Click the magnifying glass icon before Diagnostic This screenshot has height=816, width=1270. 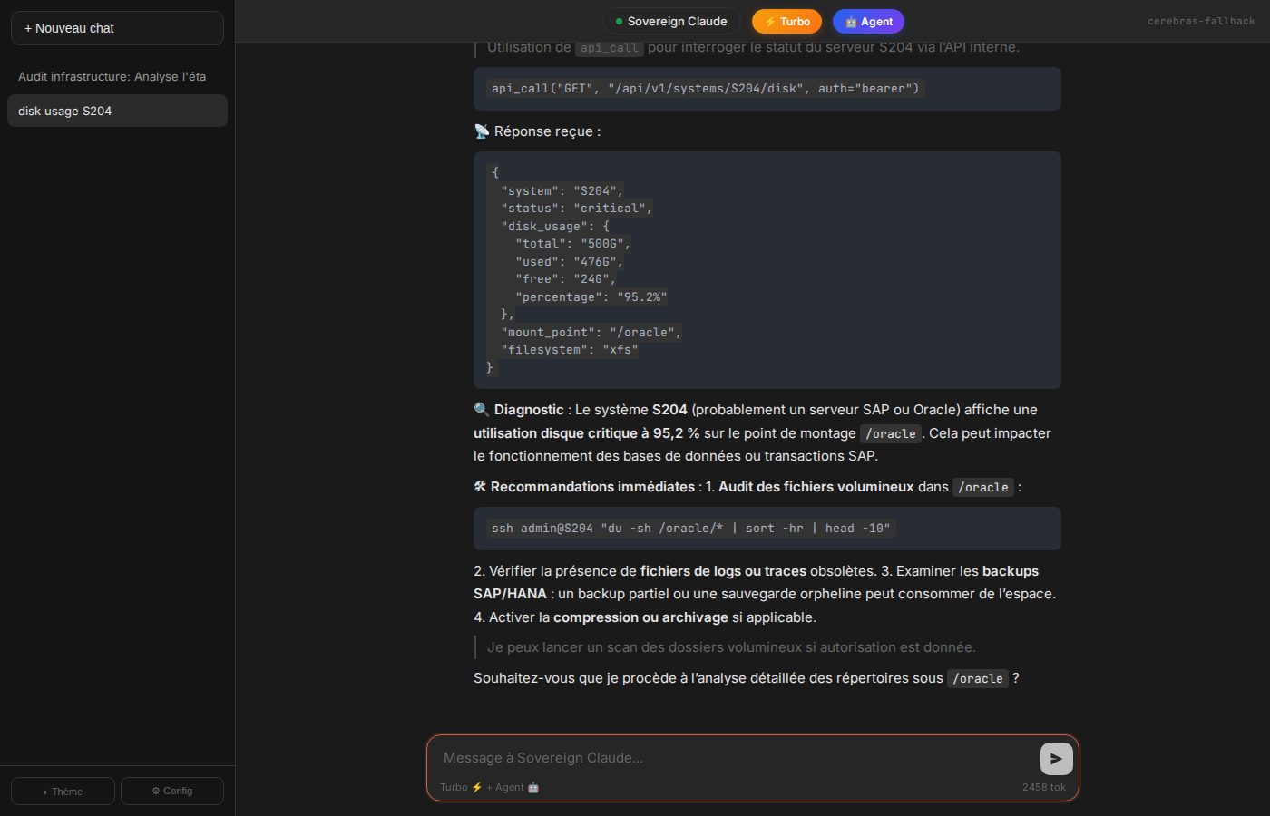coord(482,410)
